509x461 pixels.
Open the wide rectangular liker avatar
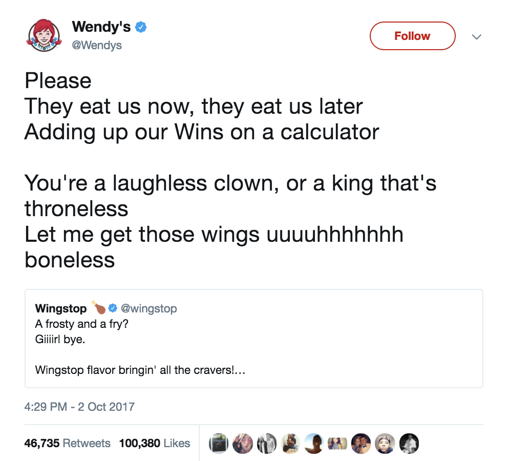[338, 444]
